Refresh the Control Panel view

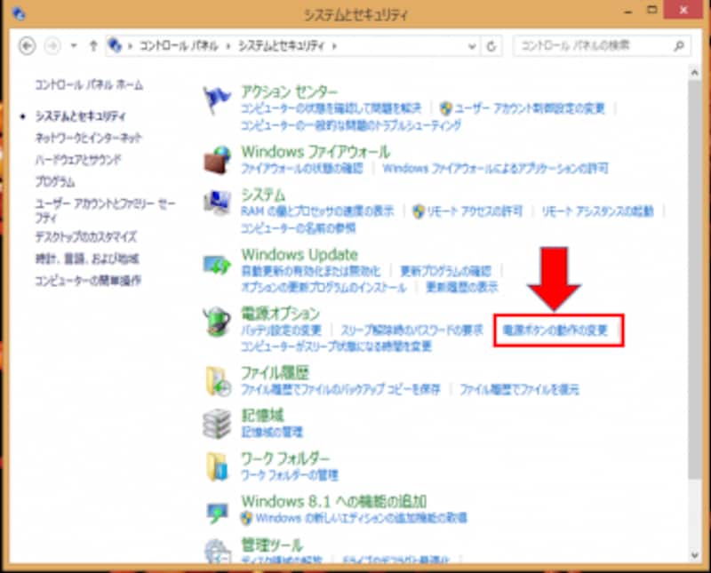(491, 46)
